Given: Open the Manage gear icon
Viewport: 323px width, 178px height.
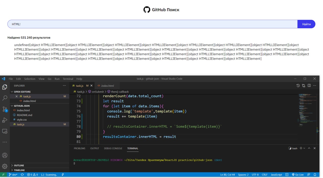Looking at the screenshot, I should [5, 166].
